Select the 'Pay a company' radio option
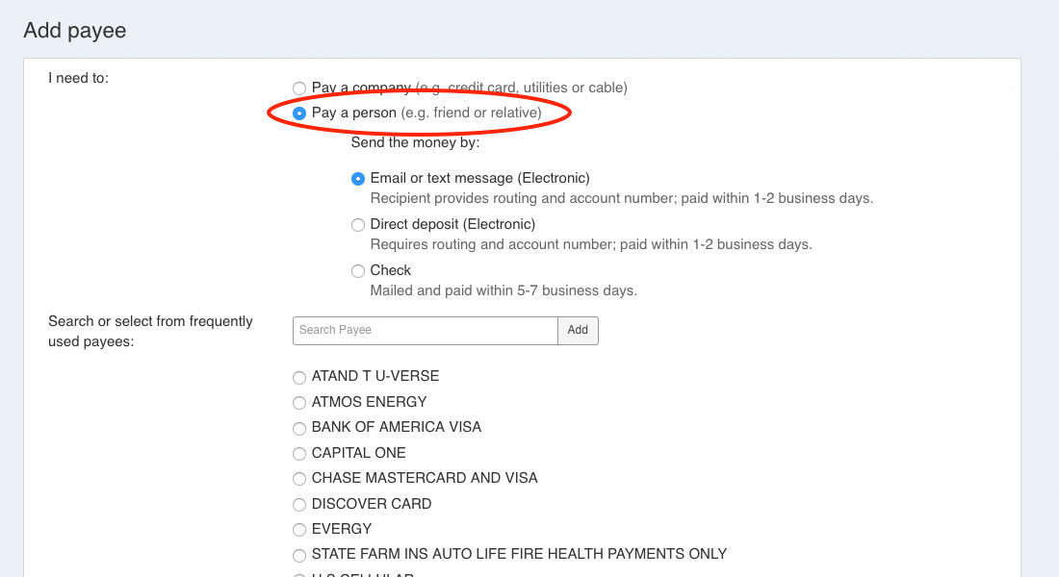This screenshot has width=1059, height=577. click(x=299, y=88)
